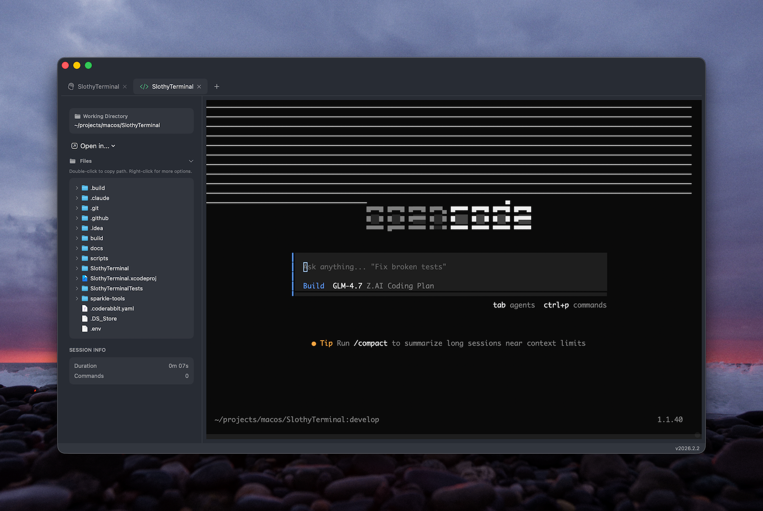Focus the 'Ask anything...' prompt input
The height and width of the screenshot is (511, 763).
429,267
